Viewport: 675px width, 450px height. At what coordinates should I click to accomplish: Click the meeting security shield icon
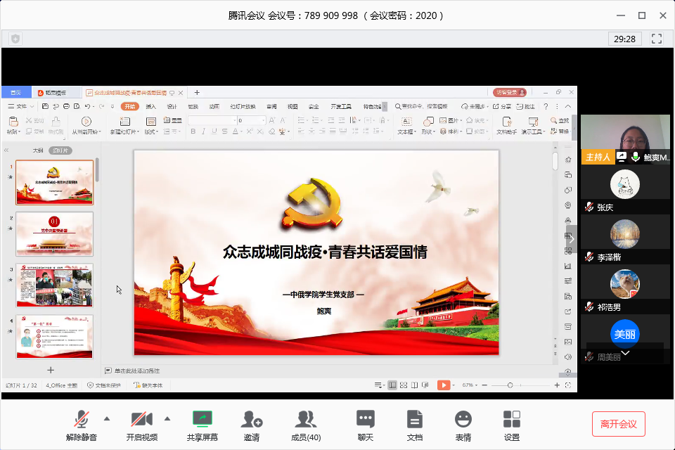[15, 39]
